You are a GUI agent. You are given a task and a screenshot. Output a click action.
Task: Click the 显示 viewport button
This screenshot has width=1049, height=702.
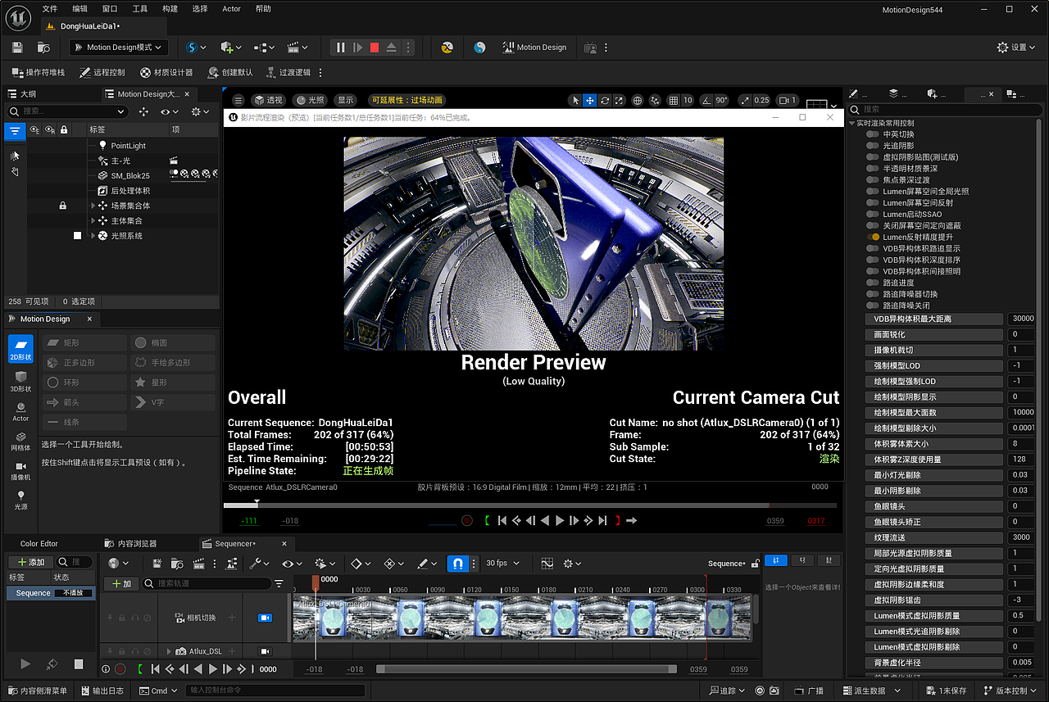pyautogui.click(x=346, y=100)
